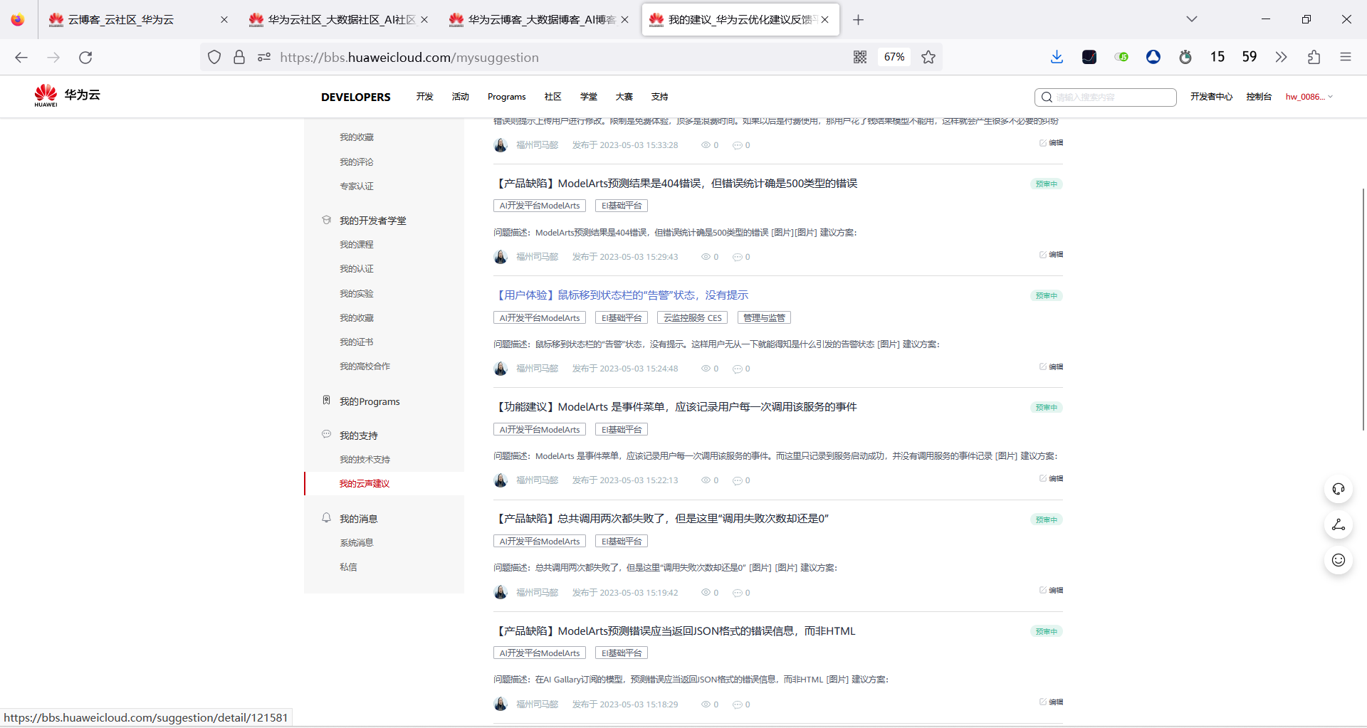Viewport: 1367px width, 728px height.
Task: Open the Firefox extensions puzzle icon
Action: point(1314,57)
